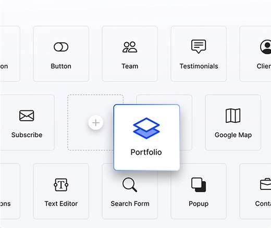Click the Search Form magnifier icon
The image size is (271, 228).
click(130, 185)
